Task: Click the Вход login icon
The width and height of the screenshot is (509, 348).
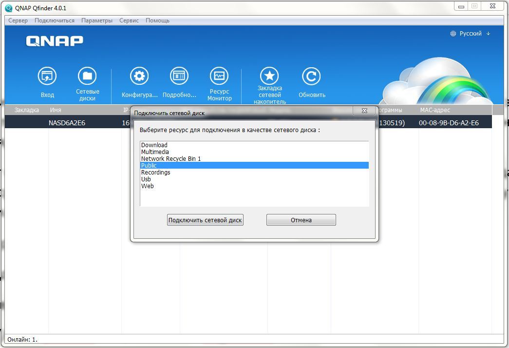Action: pyautogui.click(x=47, y=76)
